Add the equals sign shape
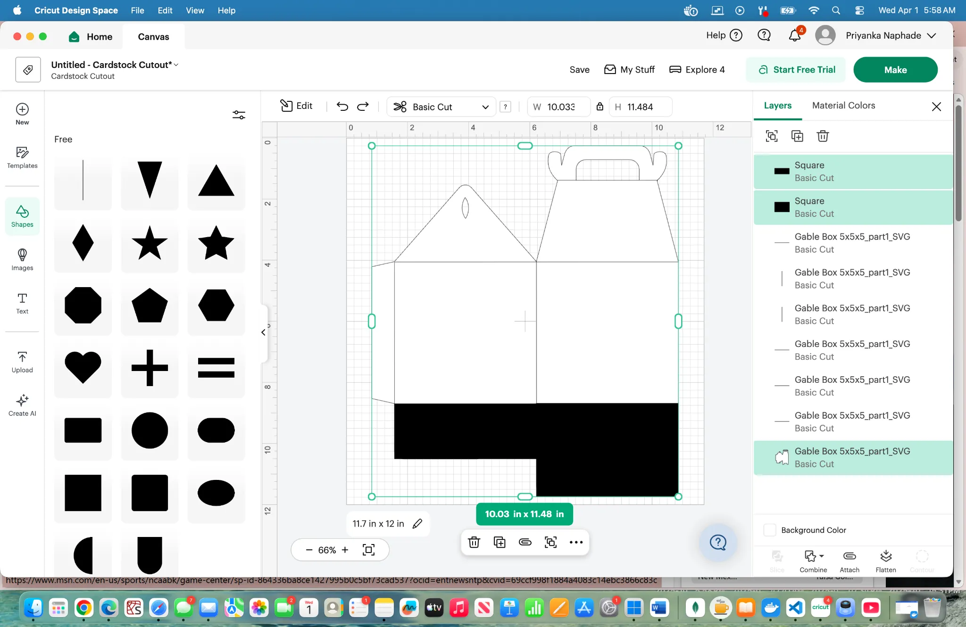Image resolution: width=966 pixels, height=627 pixels. click(216, 368)
